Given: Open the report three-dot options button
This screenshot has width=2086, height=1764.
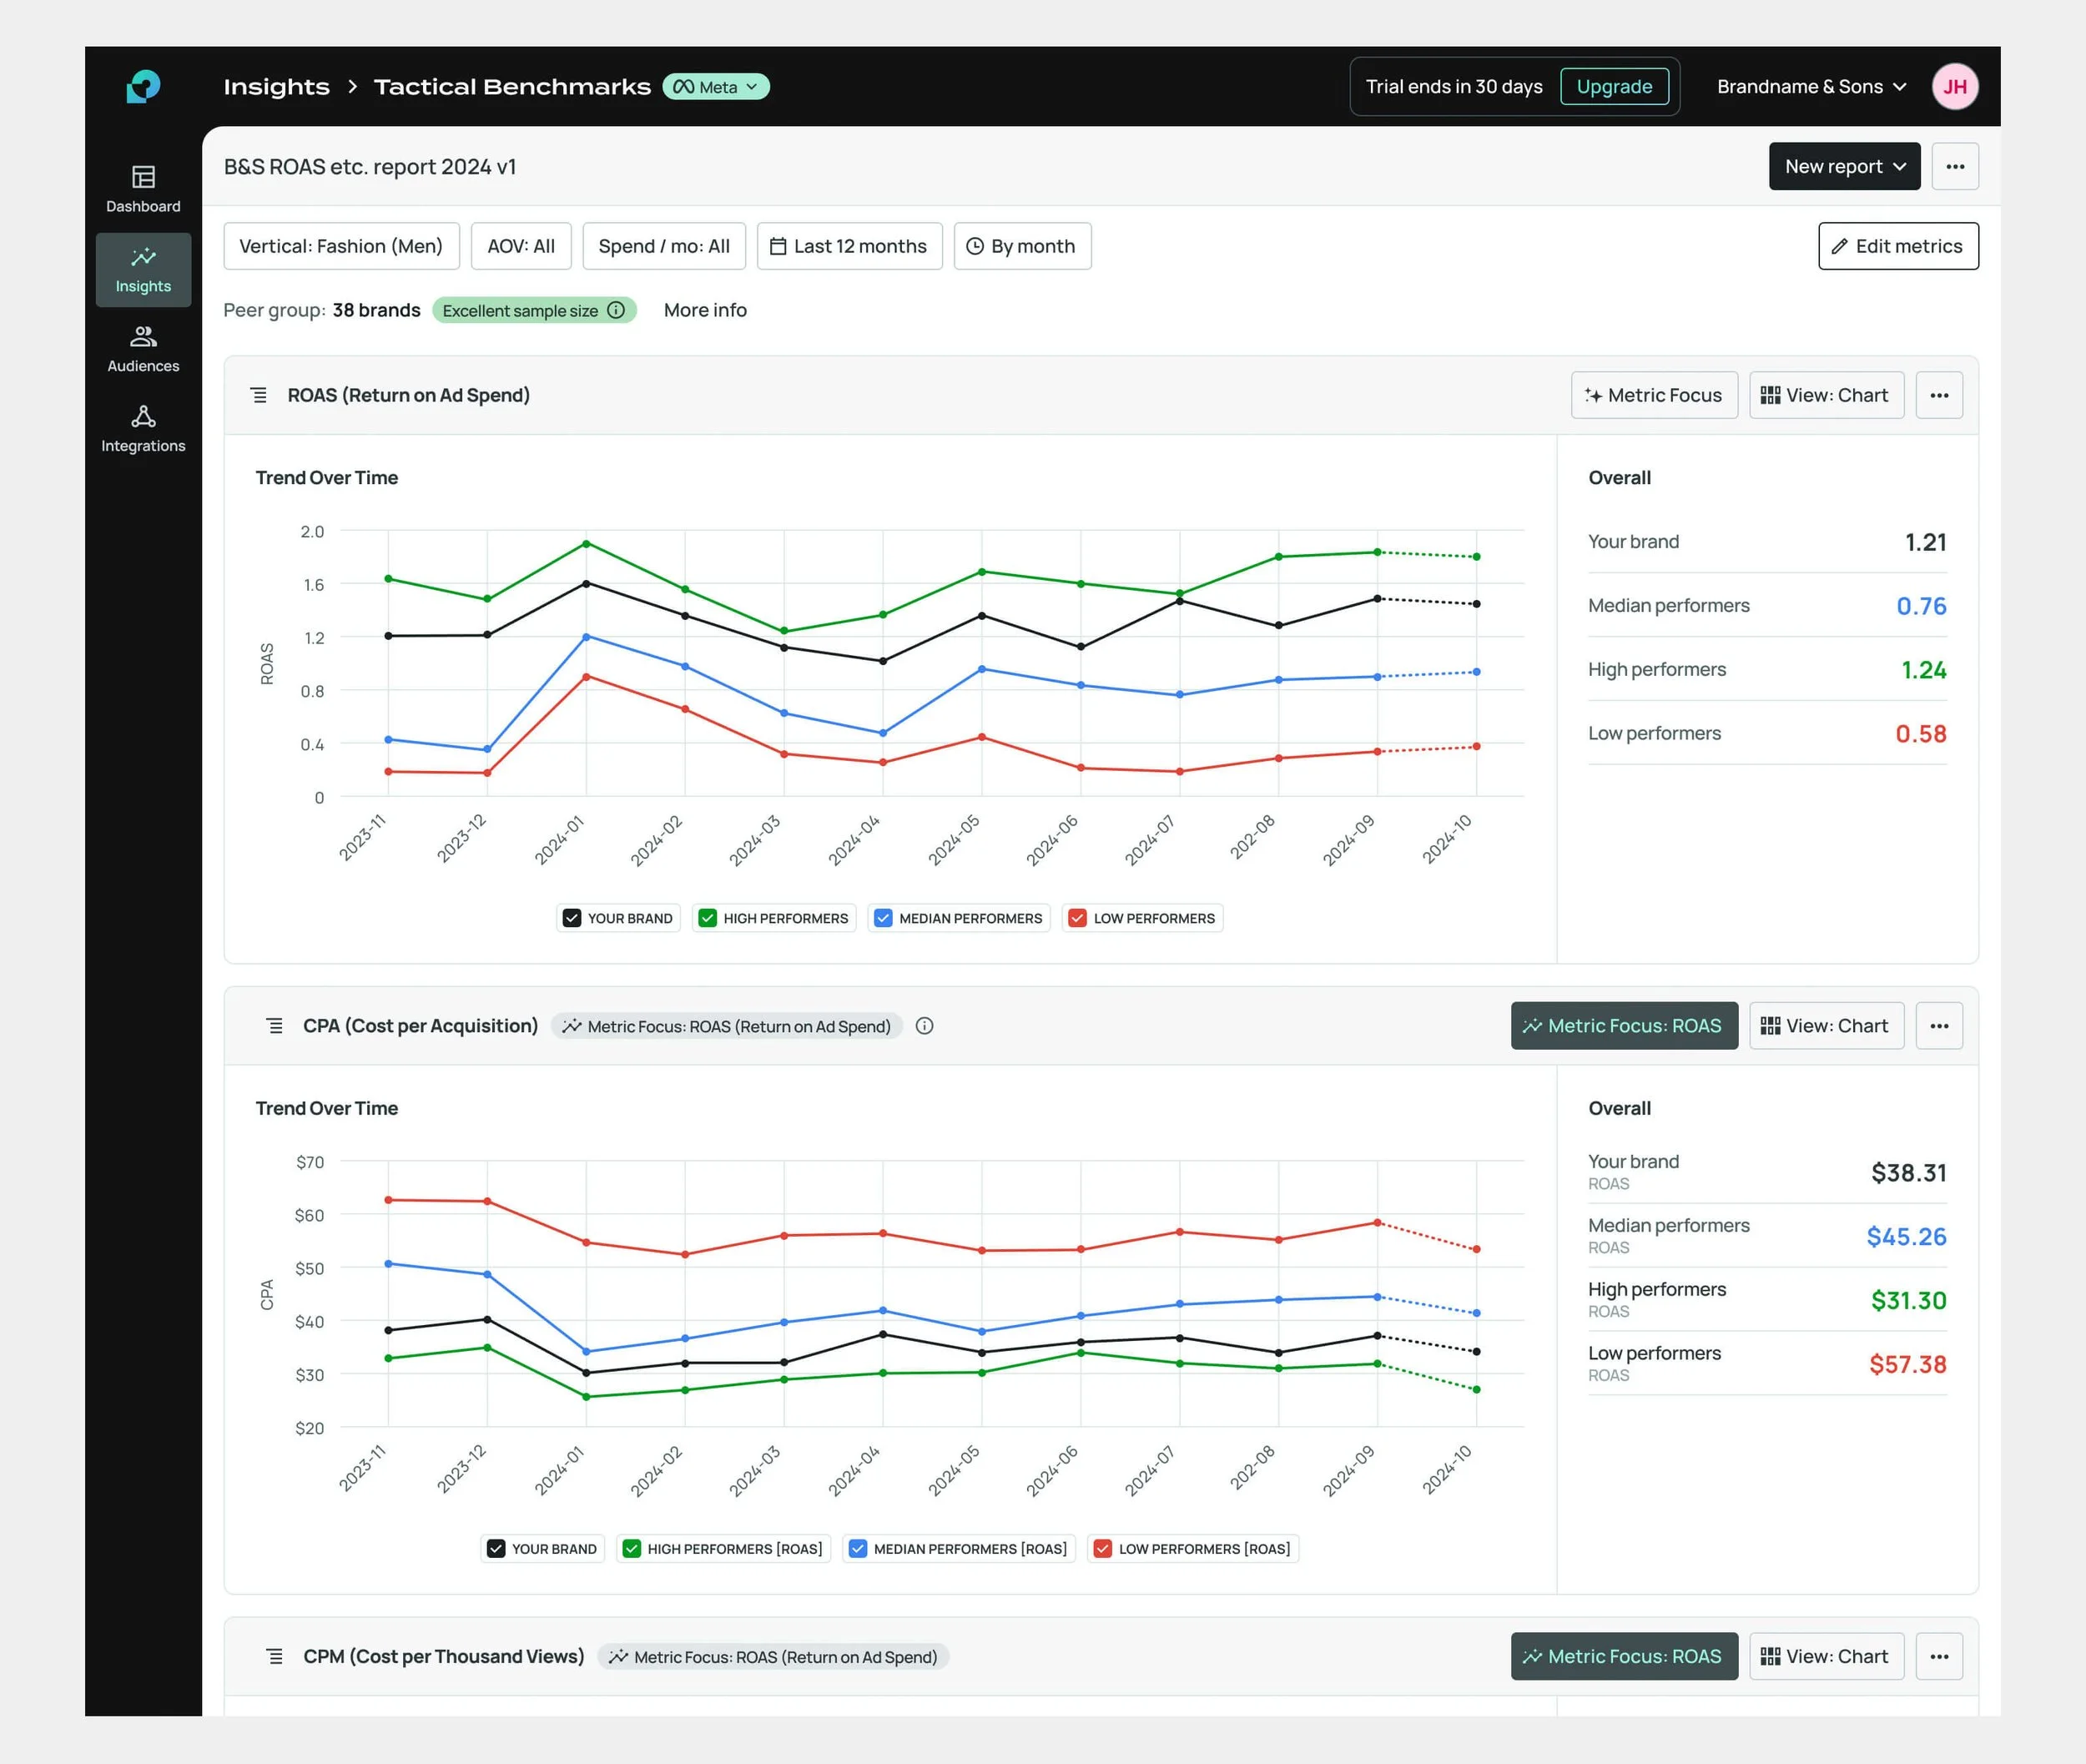Looking at the screenshot, I should (x=1954, y=166).
